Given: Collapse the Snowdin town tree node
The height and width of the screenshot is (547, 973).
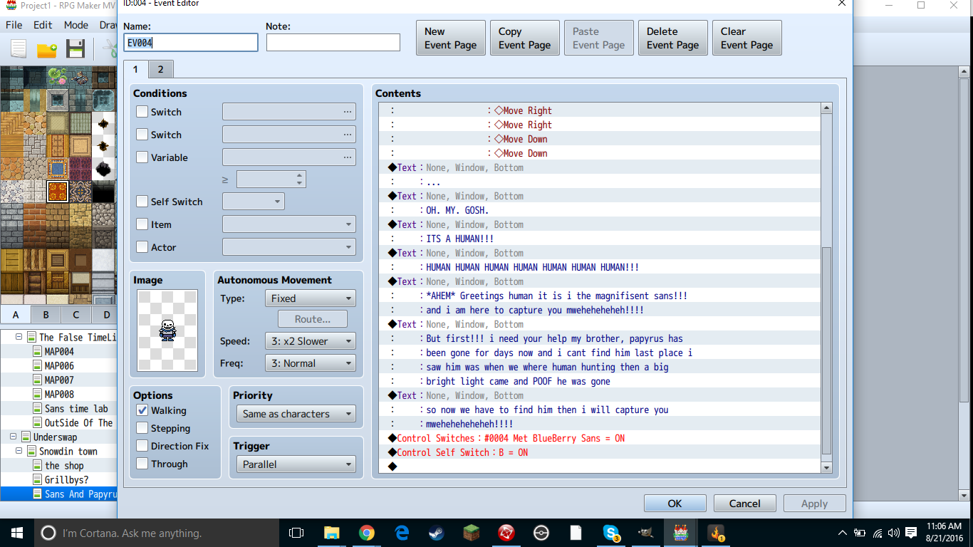Looking at the screenshot, I should point(19,451).
